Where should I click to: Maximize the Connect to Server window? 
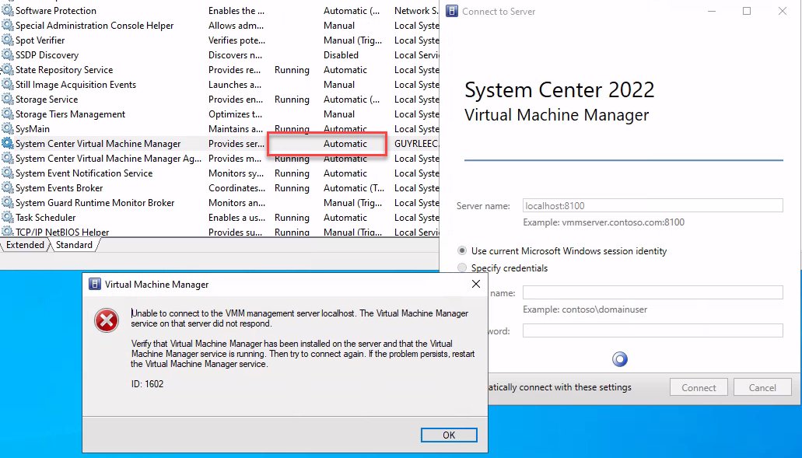pos(747,11)
